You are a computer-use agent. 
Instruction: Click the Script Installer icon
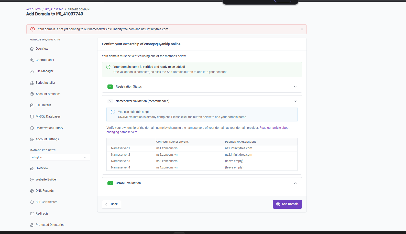coord(32,83)
